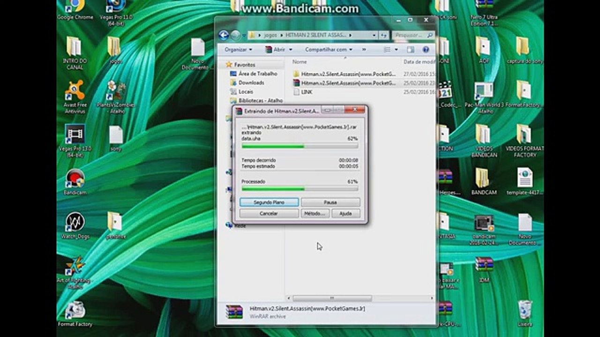Open the INTRO DO CANAL folder

pos(75,52)
